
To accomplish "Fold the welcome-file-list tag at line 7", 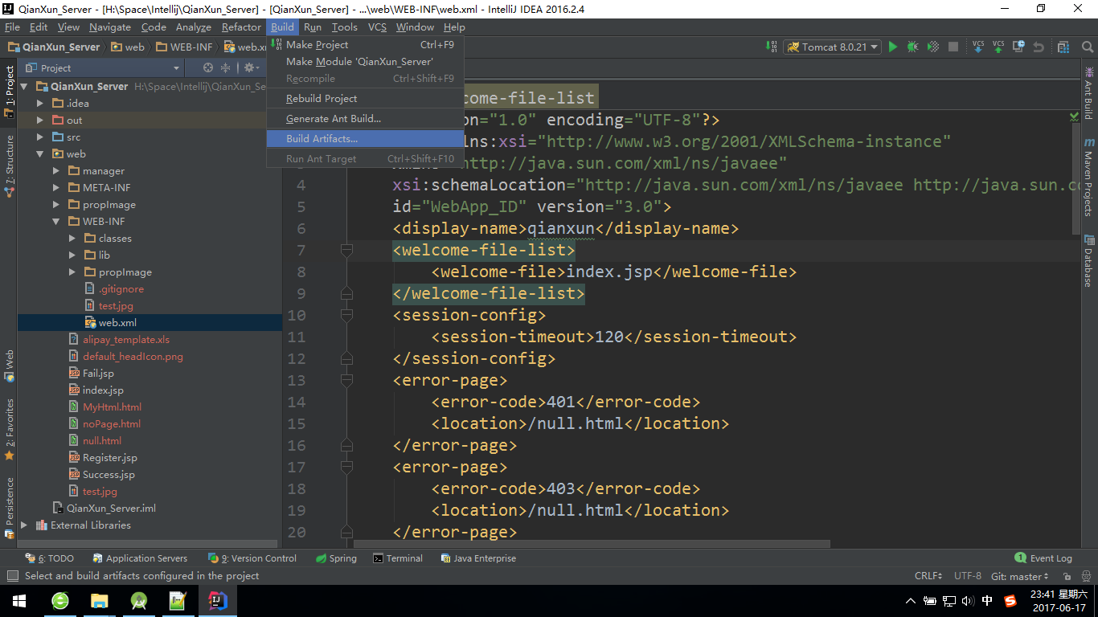I will click(346, 251).
